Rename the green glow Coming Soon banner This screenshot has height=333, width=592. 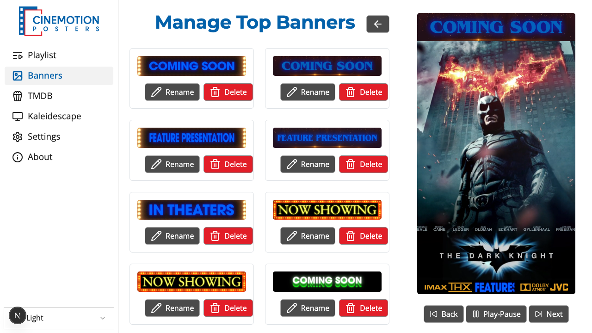tap(308, 308)
